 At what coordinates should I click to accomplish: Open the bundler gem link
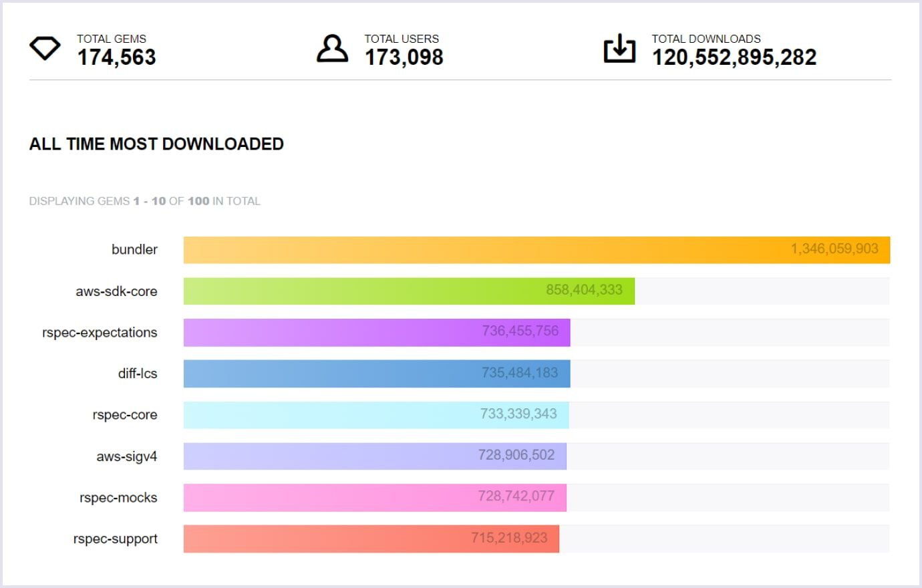tap(134, 249)
